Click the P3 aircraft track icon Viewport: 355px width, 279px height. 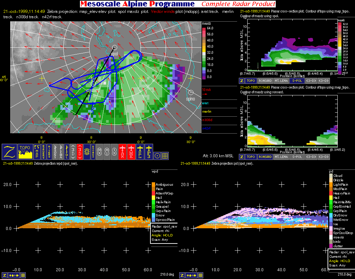149,152
